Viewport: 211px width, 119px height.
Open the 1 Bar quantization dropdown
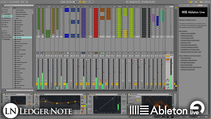click(26, 2)
